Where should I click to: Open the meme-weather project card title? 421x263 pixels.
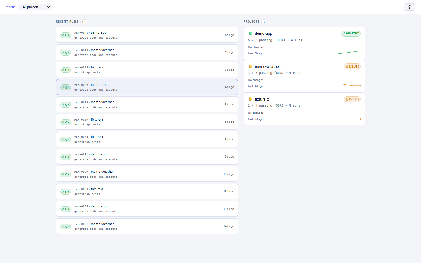point(267,66)
